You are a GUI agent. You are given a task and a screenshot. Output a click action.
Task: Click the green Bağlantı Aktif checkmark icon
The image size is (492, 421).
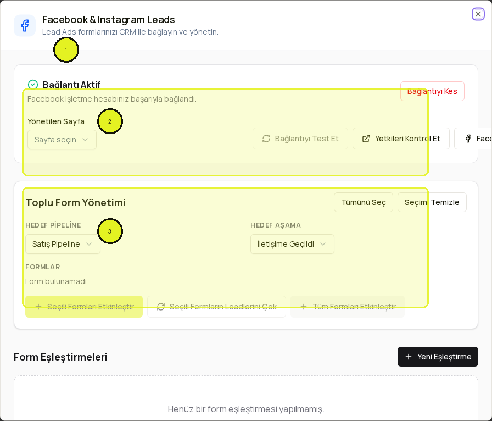click(33, 85)
